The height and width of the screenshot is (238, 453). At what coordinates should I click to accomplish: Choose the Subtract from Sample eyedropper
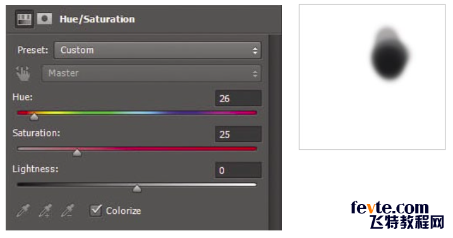pyautogui.click(x=68, y=210)
